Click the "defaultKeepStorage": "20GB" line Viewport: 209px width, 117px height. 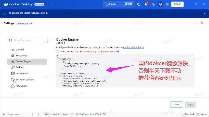click(x=82, y=64)
